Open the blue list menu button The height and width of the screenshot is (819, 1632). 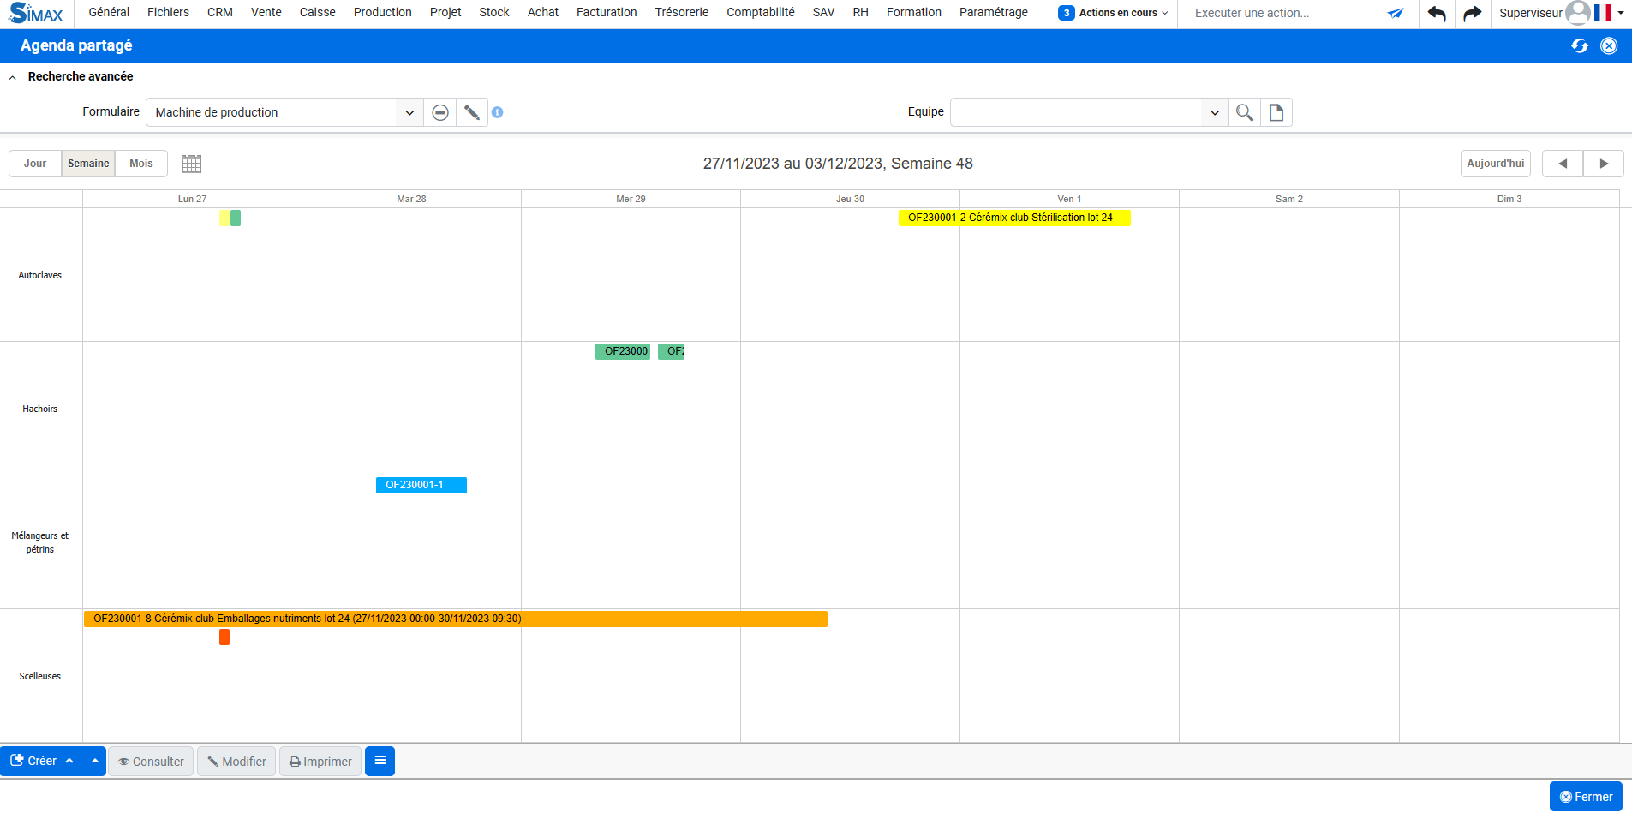point(380,761)
